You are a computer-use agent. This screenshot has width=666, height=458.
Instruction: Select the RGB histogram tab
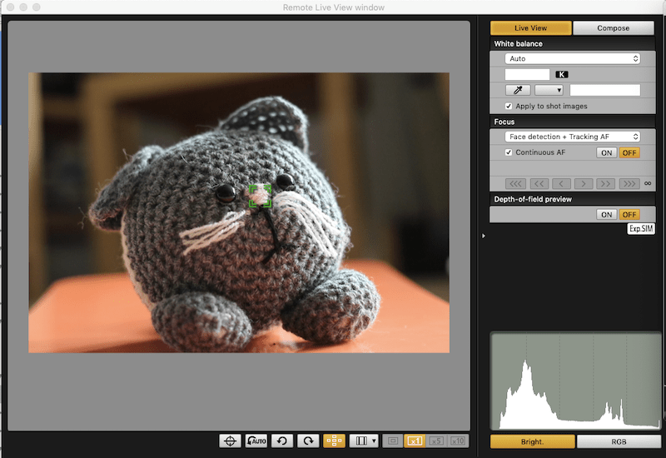[x=619, y=442]
